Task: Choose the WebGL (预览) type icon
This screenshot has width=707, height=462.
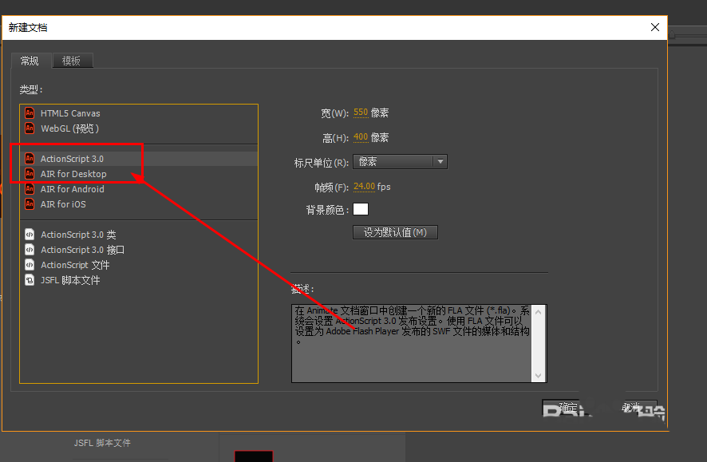Action: (30, 128)
